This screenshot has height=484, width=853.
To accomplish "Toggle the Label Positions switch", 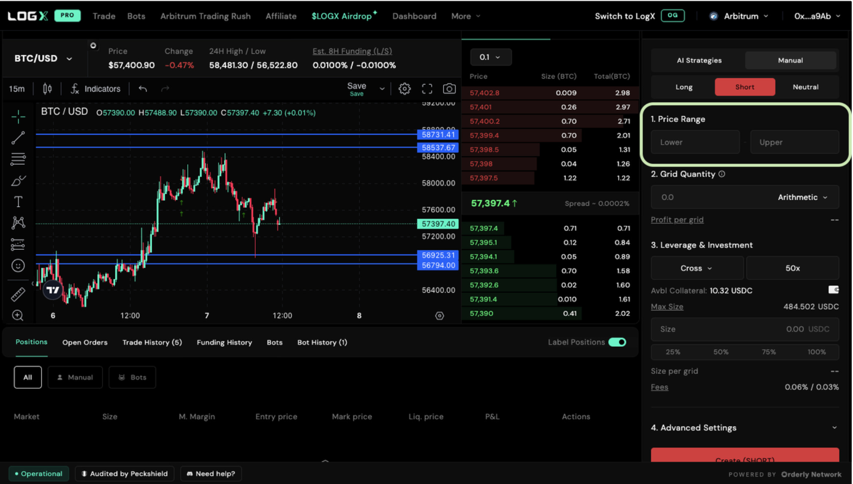I will tap(617, 342).
